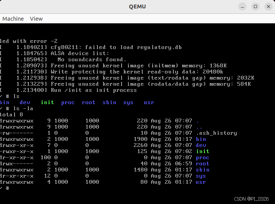Click the size value '1900' of bin

coord(140,139)
